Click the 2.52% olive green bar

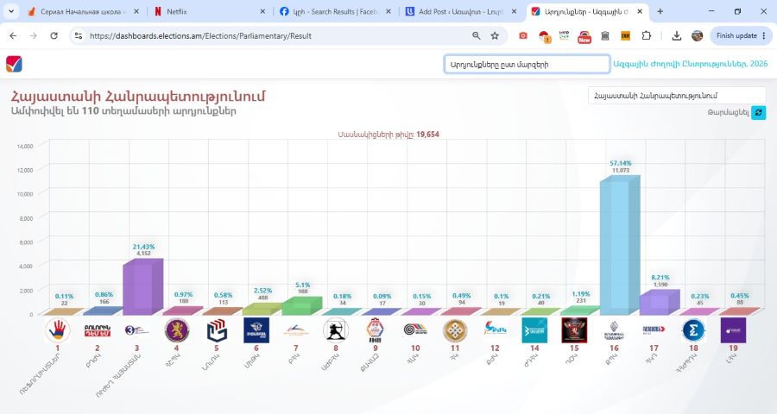(x=262, y=309)
